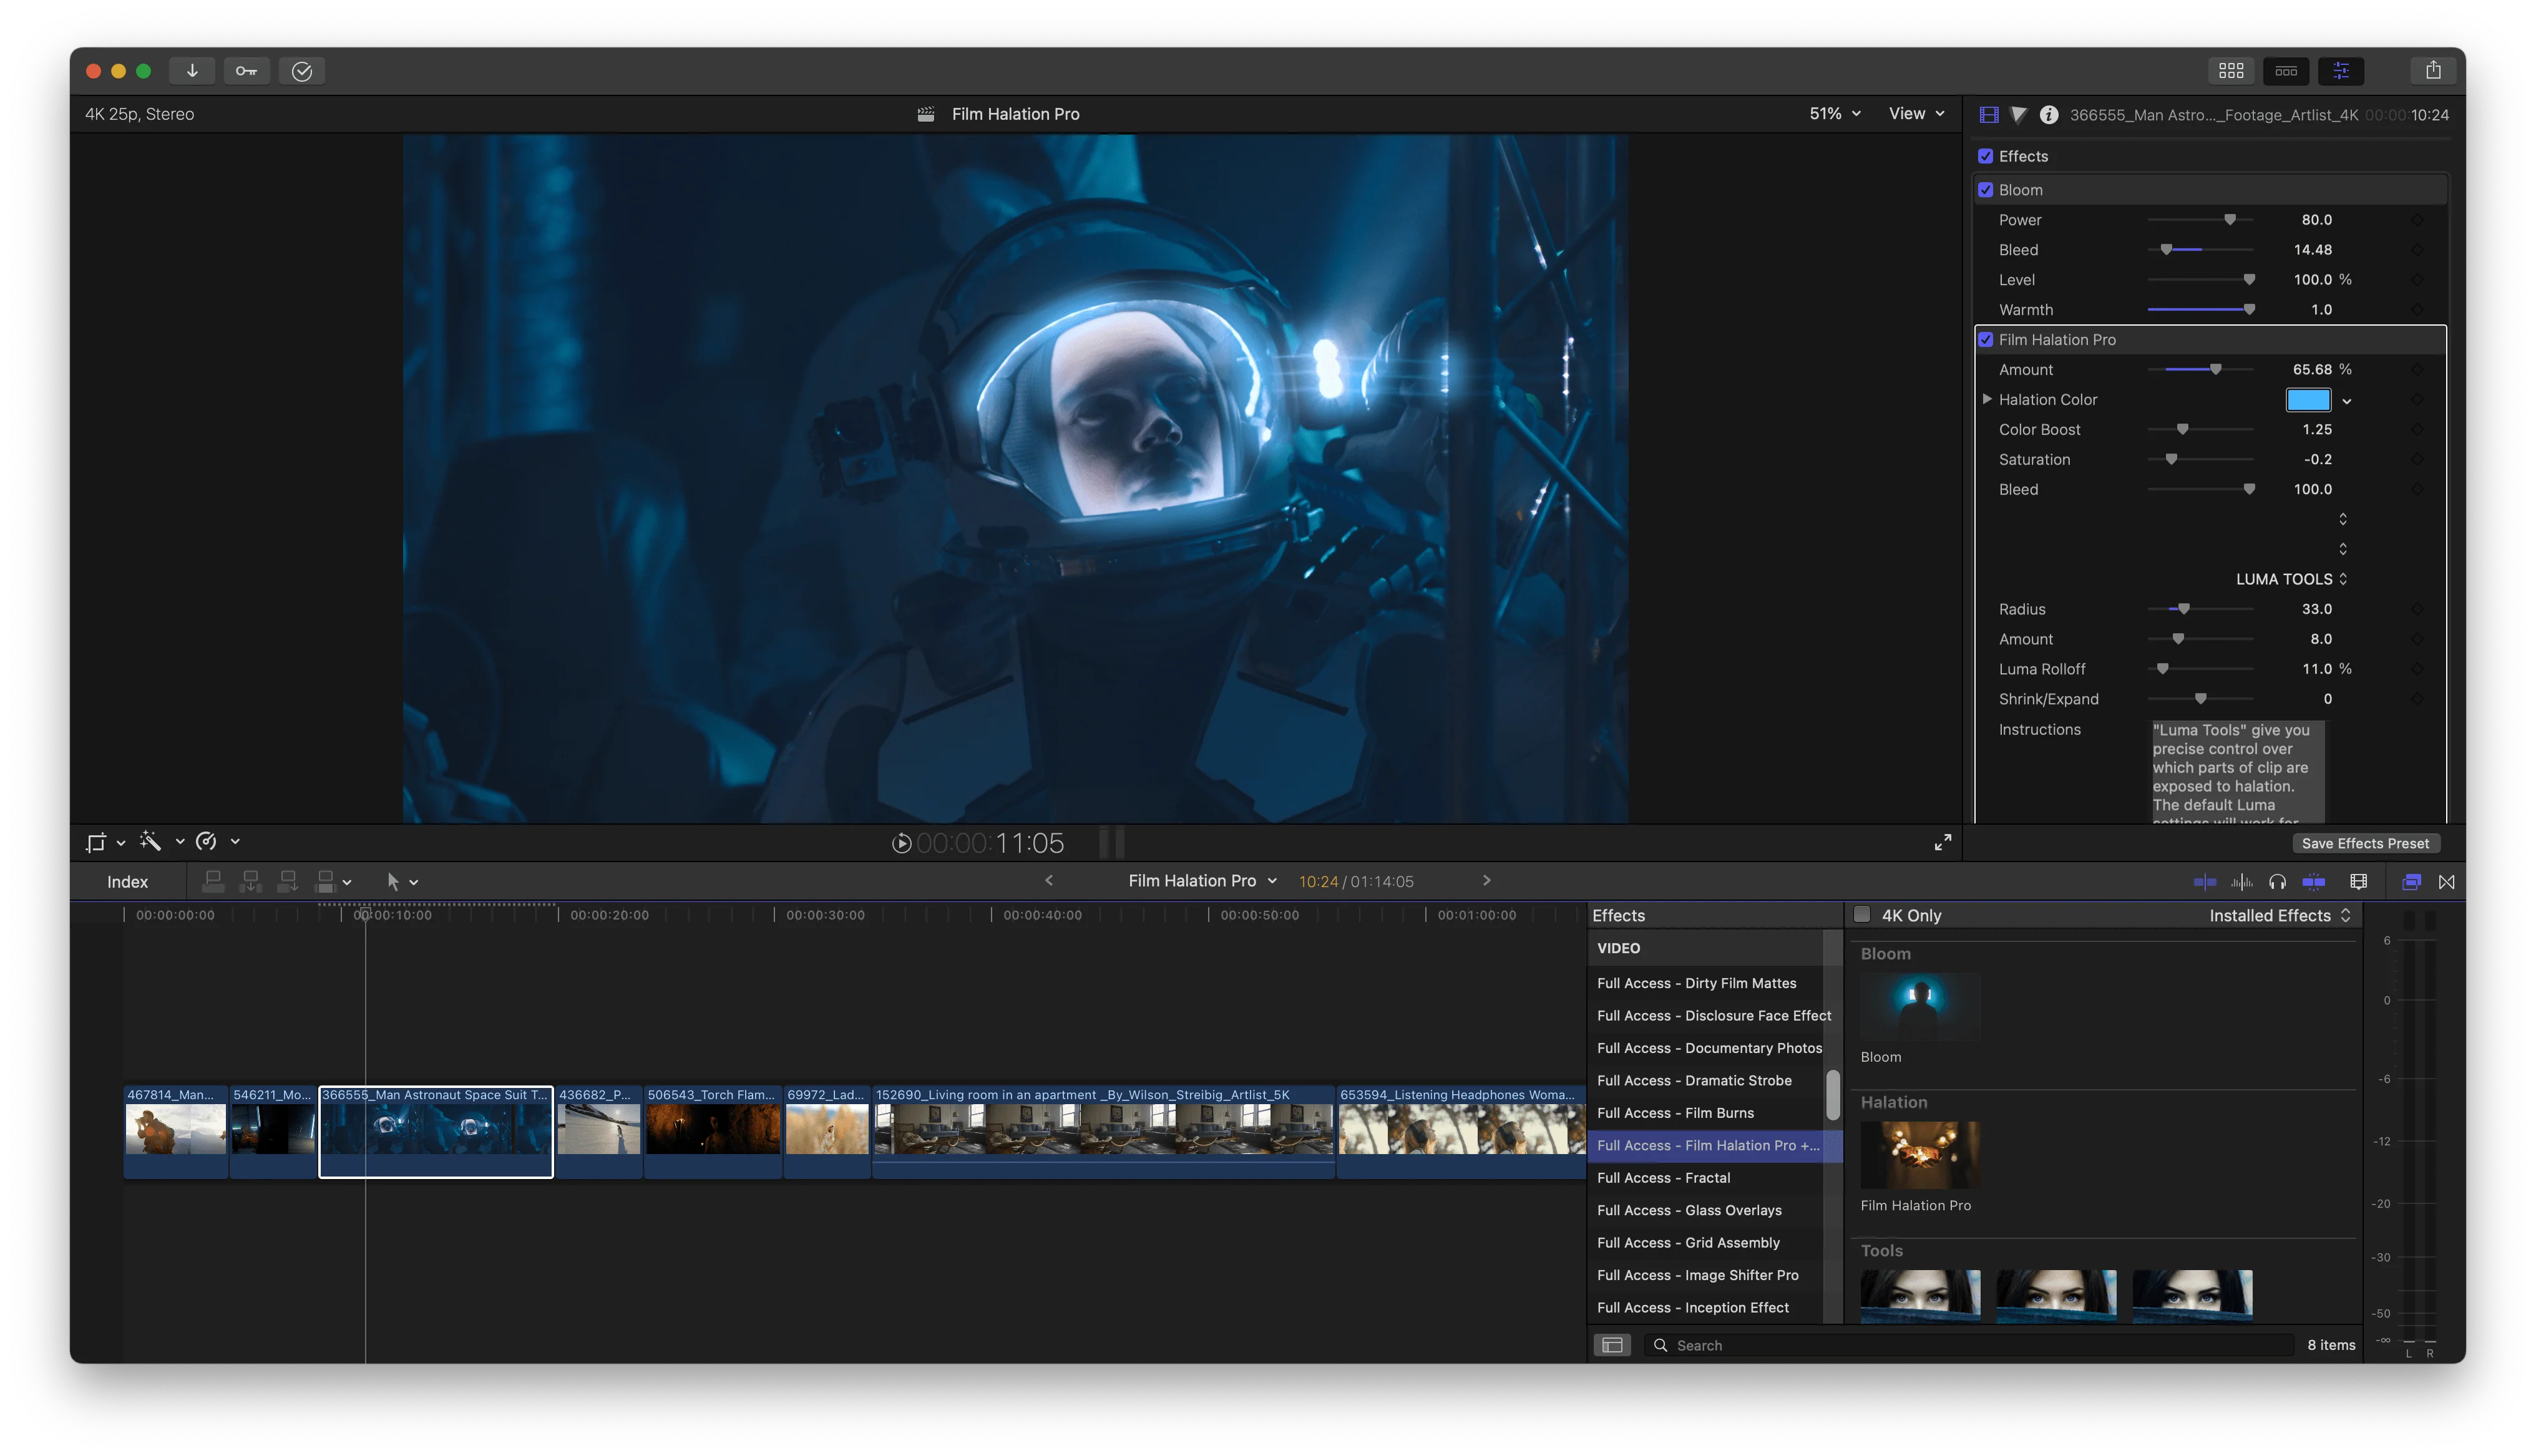Uncheck the Bloom effect checkbox
The height and width of the screenshot is (1456, 2536).
pyautogui.click(x=1985, y=190)
